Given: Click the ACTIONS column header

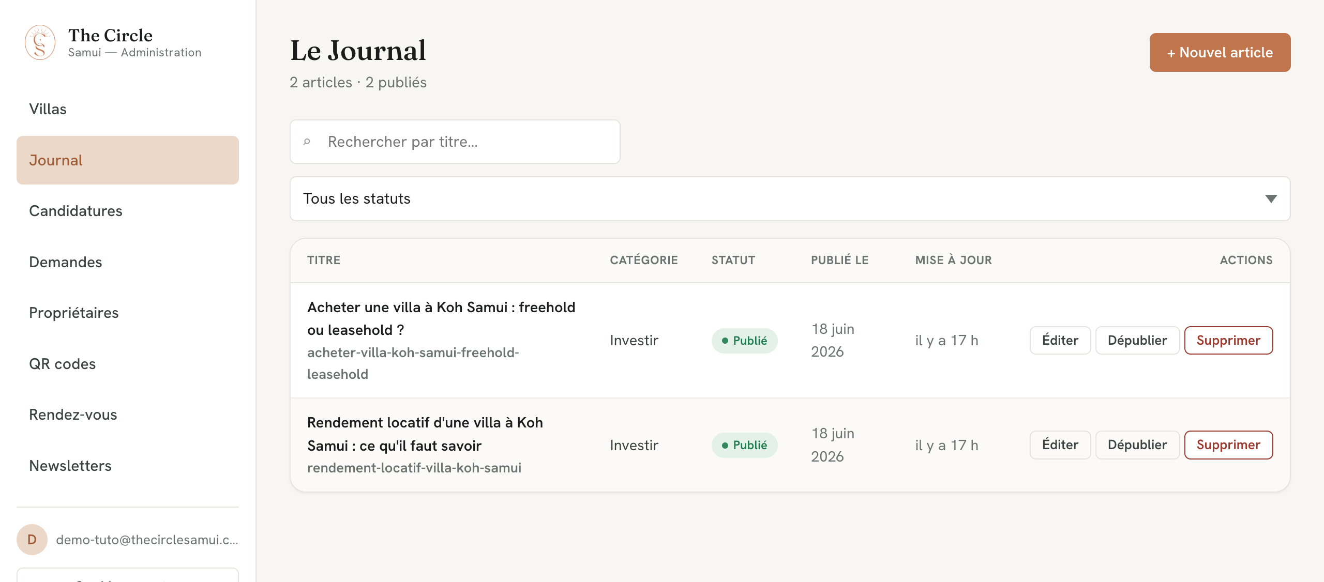Looking at the screenshot, I should point(1246,261).
